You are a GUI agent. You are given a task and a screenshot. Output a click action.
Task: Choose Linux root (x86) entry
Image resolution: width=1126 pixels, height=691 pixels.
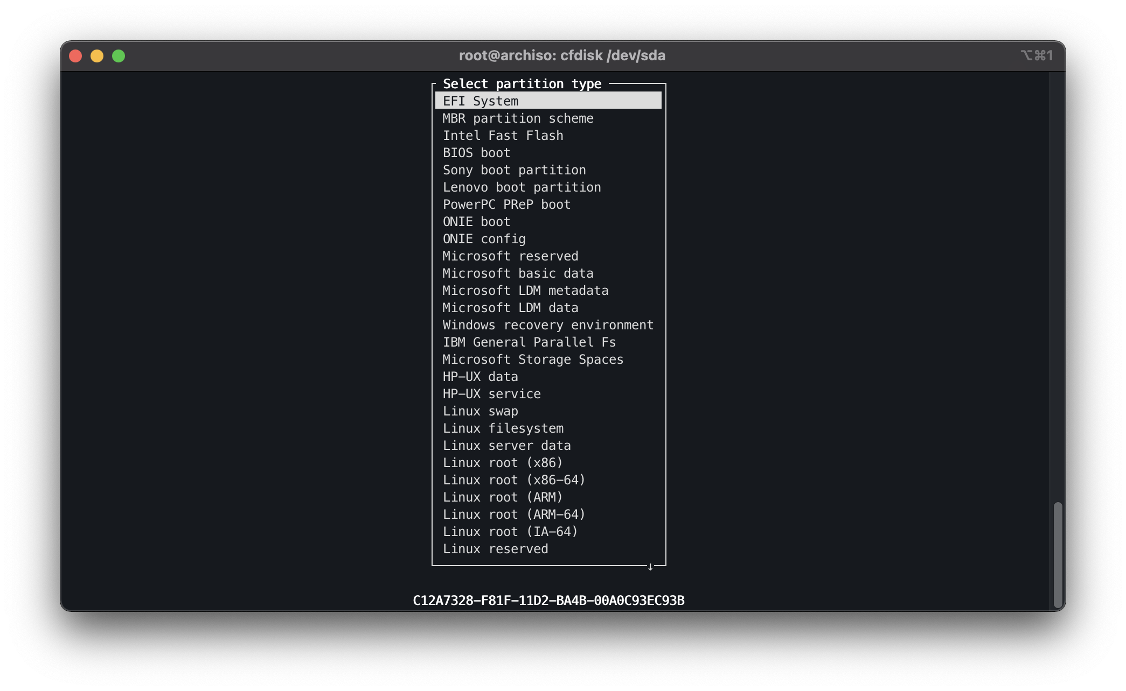[548, 462]
